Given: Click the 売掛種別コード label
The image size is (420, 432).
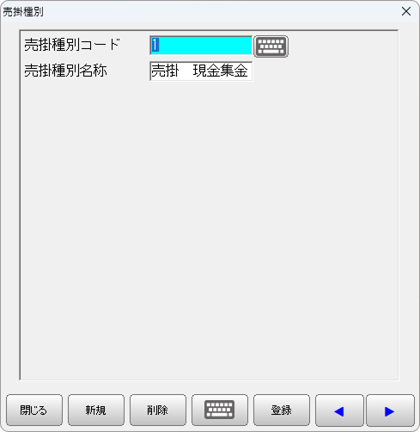Looking at the screenshot, I should click(x=72, y=45).
